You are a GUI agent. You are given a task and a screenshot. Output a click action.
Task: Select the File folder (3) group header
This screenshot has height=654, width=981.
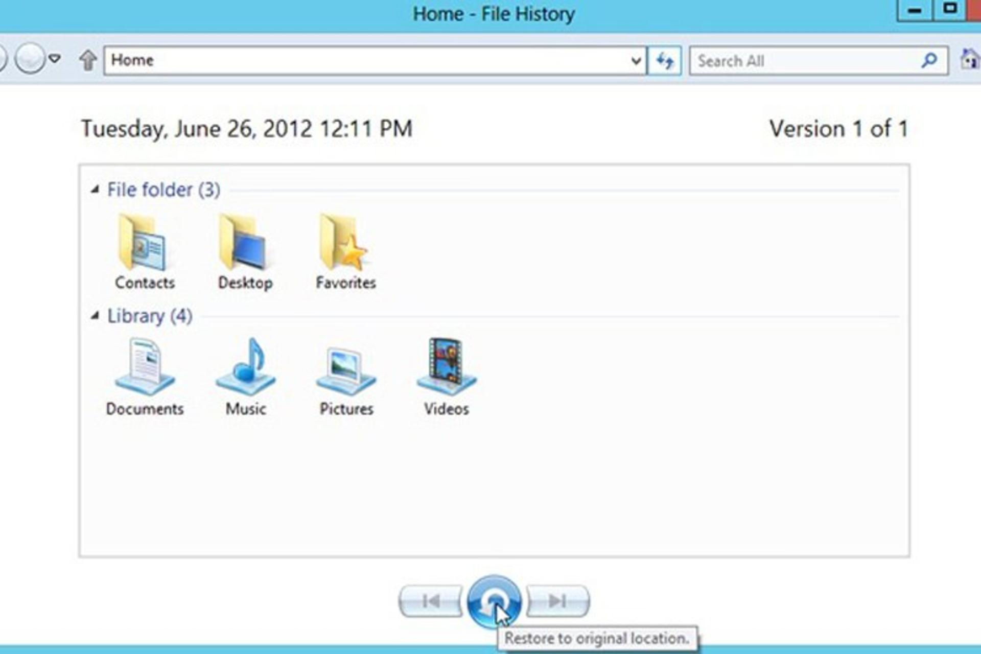click(x=163, y=190)
